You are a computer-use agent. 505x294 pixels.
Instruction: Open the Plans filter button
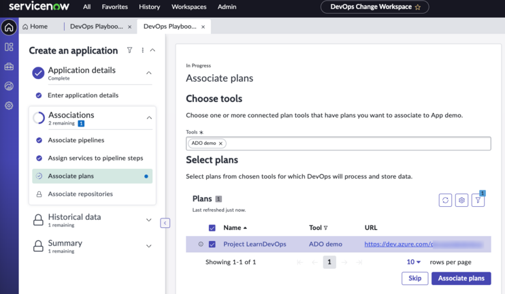pyautogui.click(x=478, y=200)
